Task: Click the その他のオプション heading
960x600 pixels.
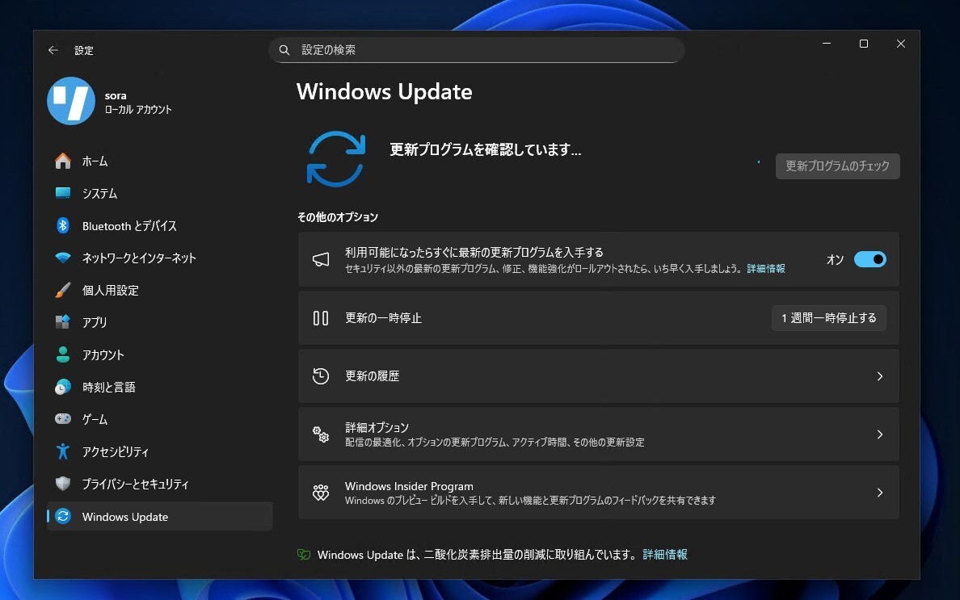Action: [337, 217]
